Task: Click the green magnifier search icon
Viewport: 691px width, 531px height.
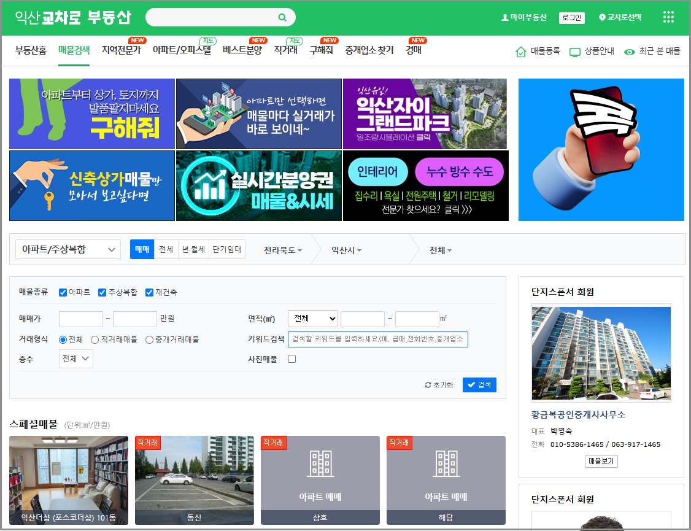Action: tap(282, 17)
